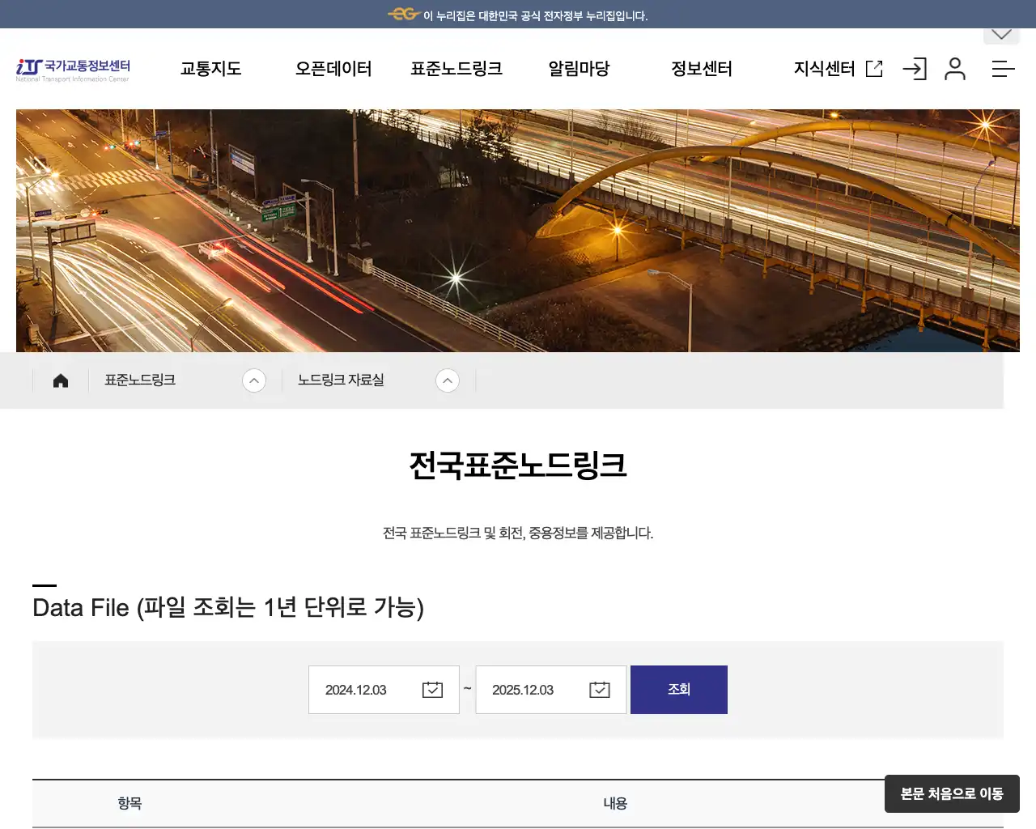Open the 정보센터 menu
The height and width of the screenshot is (829, 1036).
701,69
